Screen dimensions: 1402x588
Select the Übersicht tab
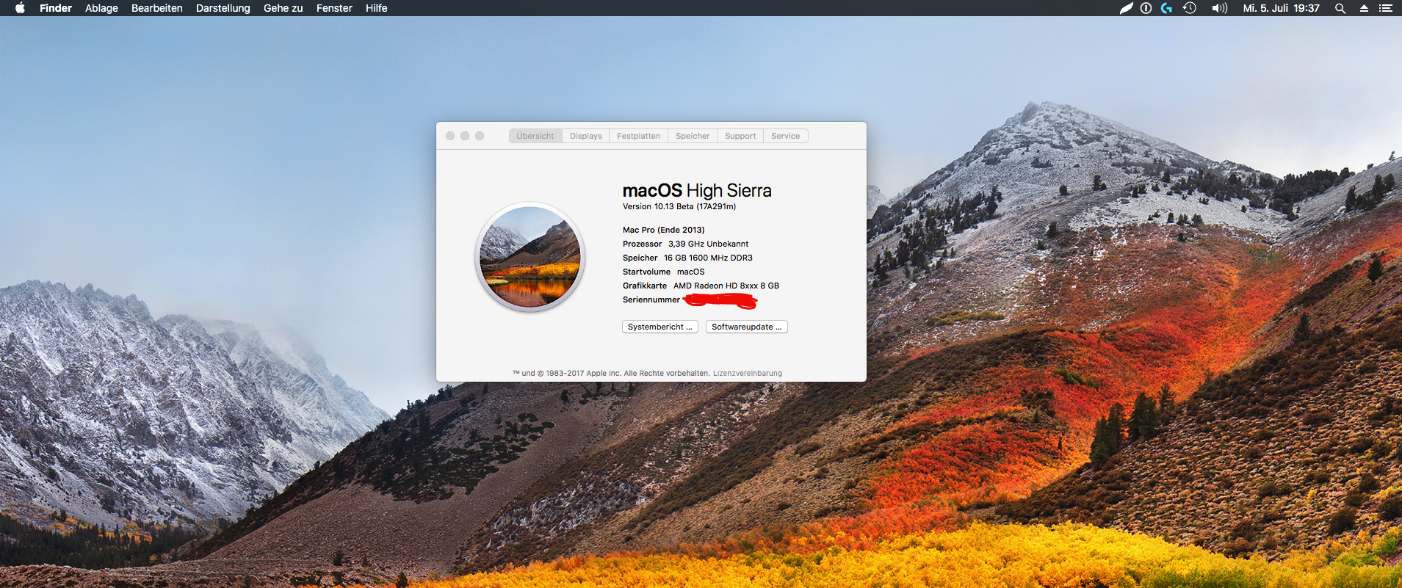tap(535, 136)
